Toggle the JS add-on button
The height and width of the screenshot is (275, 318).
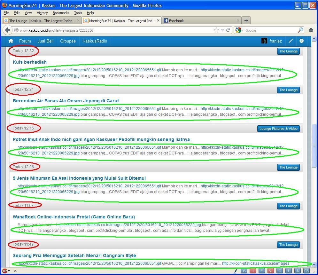(244, 271)
